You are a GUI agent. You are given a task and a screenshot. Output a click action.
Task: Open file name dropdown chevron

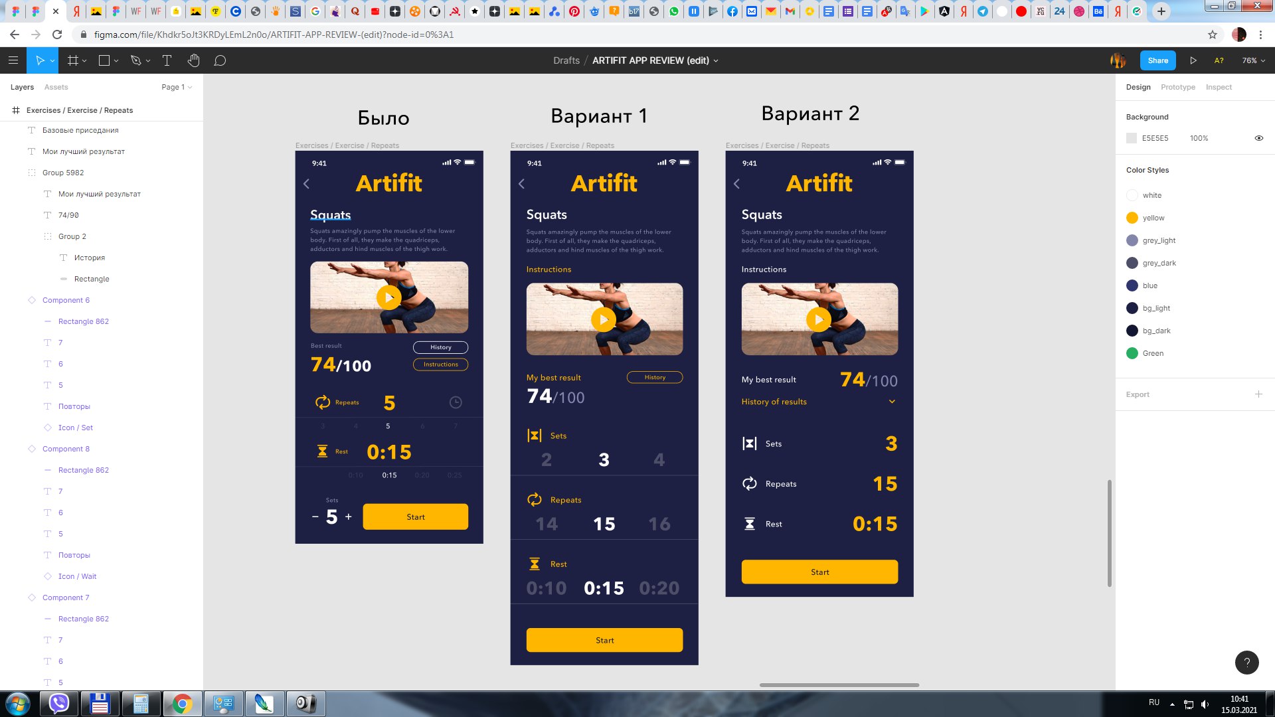point(716,61)
